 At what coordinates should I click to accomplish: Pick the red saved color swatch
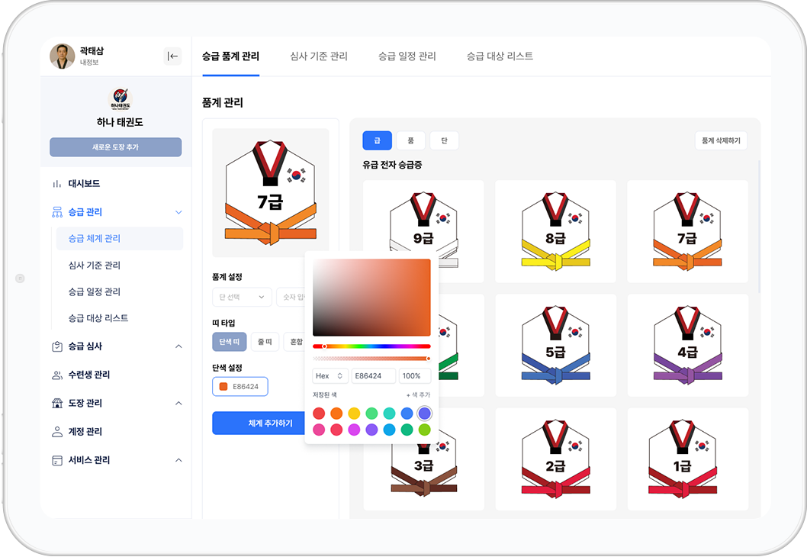pyautogui.click(x=319, y=413)
